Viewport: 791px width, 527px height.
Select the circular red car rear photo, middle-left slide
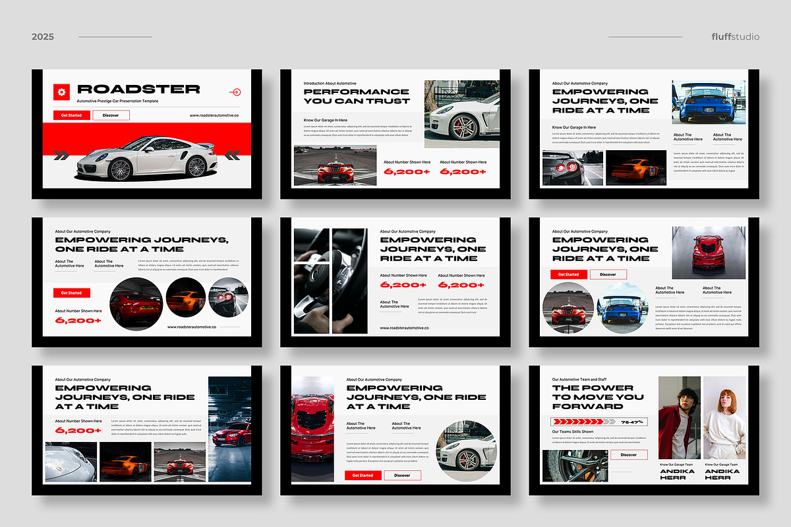click(x=136, y=304)
